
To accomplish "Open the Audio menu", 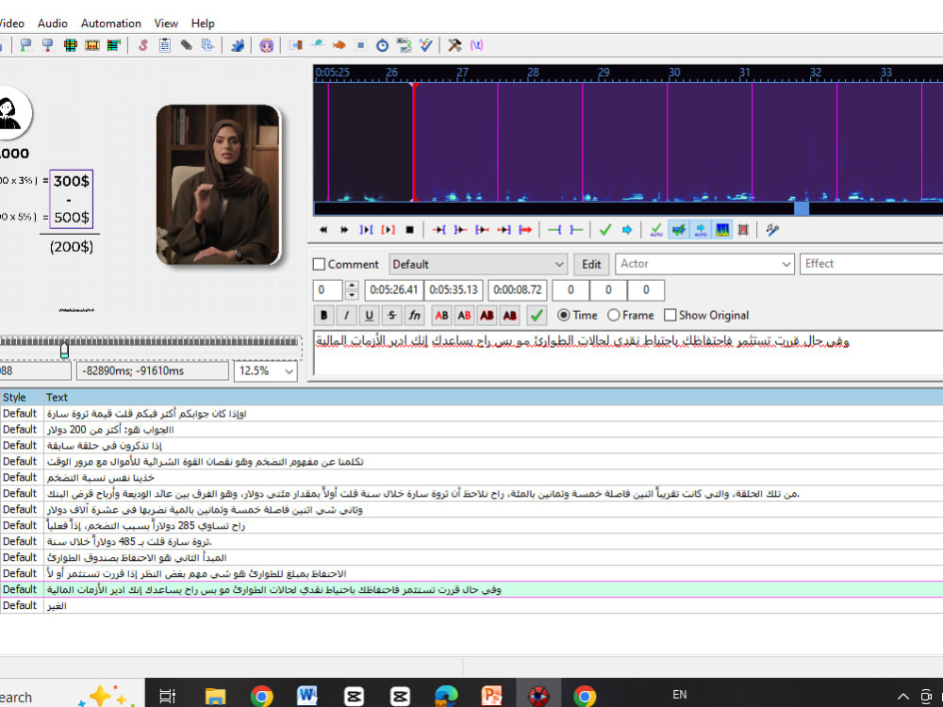I will 52,24.
